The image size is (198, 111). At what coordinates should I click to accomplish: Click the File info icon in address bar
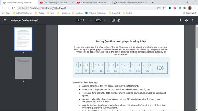point(19,8)
